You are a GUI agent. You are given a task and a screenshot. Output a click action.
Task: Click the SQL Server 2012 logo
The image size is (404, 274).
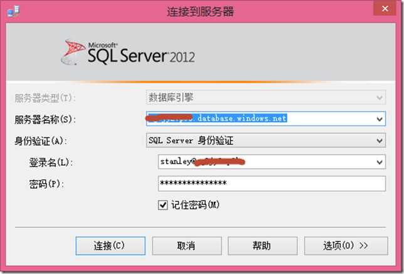(128, 52)
